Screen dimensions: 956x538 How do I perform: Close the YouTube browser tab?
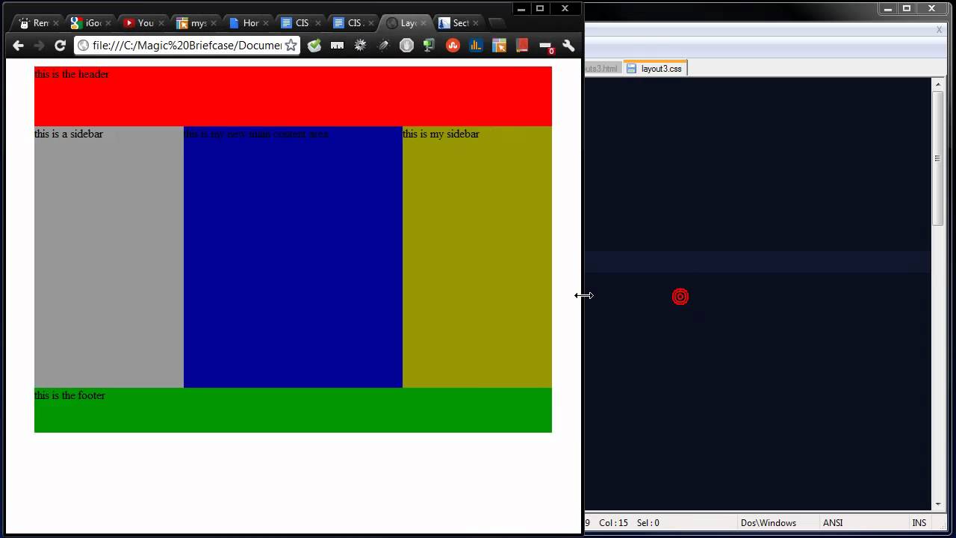[161, 23]
